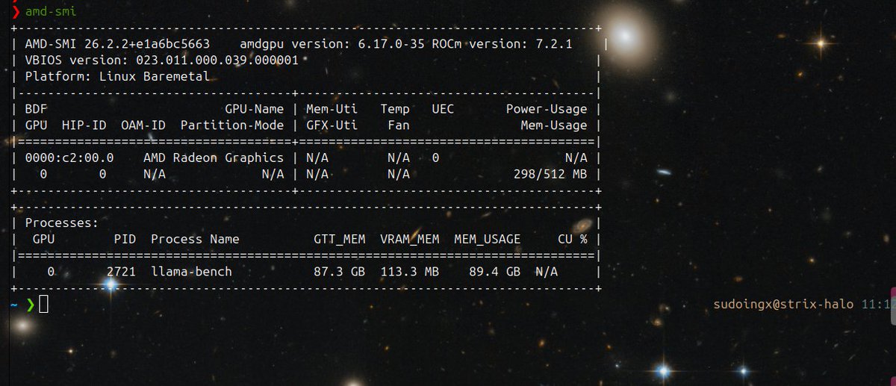
Task: Select the '89.4 GB' MEM_USAGE value
Action: (x=494, y=272)
